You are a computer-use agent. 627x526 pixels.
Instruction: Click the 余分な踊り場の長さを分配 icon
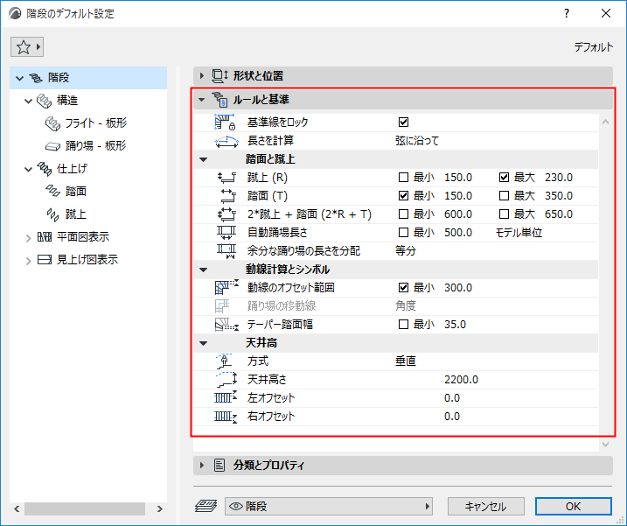(226, 251)
